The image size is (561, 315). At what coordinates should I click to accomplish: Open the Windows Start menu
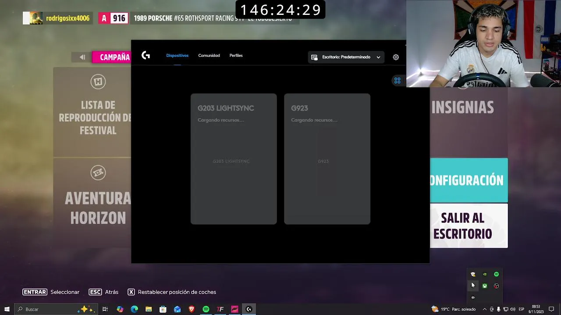tap(7, 309)
